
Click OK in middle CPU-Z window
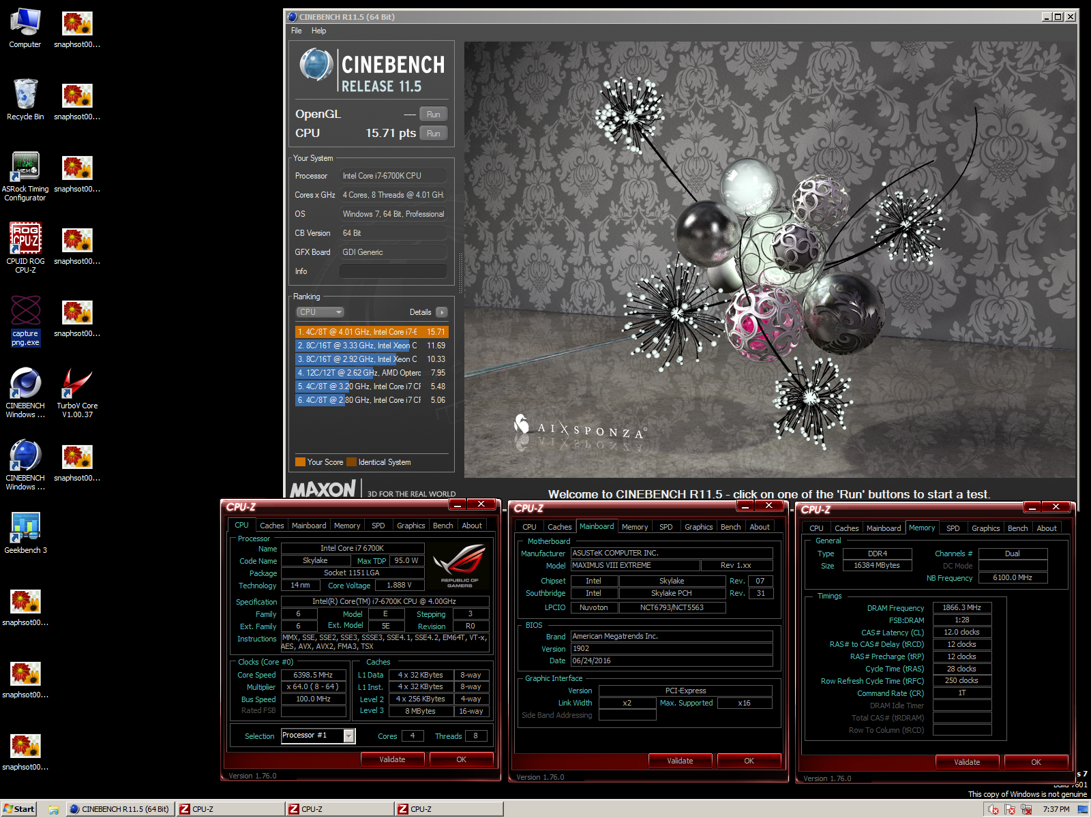(749, 761)
